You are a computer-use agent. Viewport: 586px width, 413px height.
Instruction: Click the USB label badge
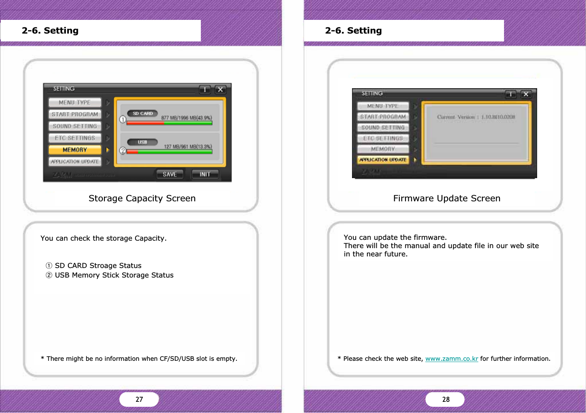[143, 142]
